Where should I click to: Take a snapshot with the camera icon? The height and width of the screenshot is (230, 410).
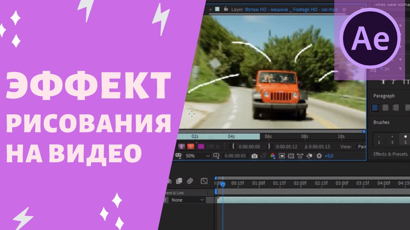pyautogui.click(x=254, y=156)
